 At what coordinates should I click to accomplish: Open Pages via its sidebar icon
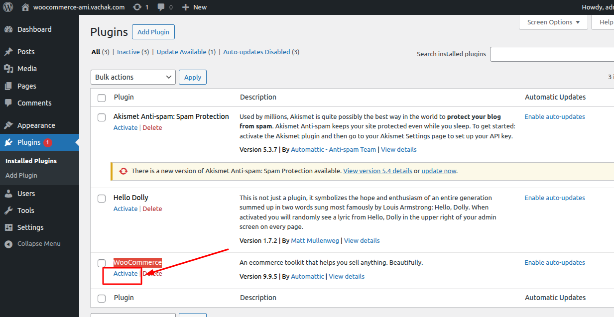click(8, 86)
